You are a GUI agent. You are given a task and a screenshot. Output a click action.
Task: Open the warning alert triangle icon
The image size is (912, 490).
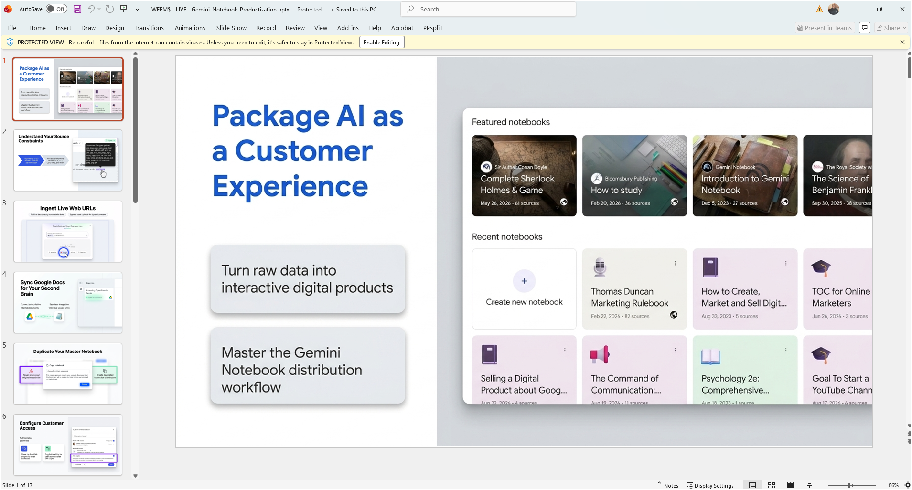click(819, 9)
